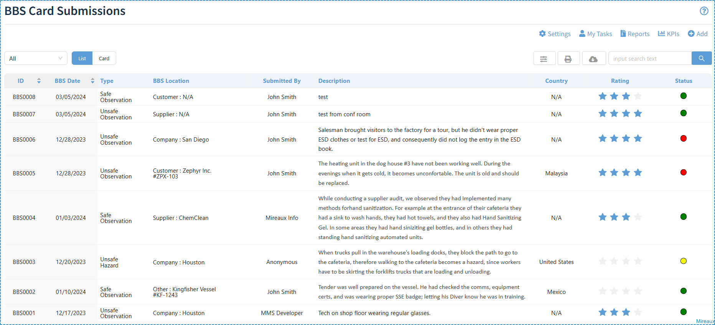Click the cloud download icon button

click(594, 58)
